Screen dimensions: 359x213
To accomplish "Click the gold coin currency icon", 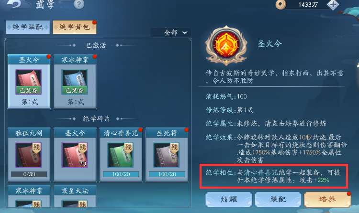I will tap(280, 4).
